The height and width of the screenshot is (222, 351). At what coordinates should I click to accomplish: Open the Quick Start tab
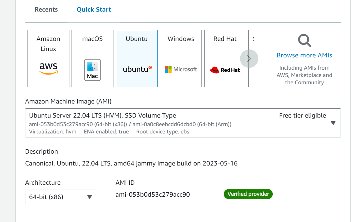click(x=94, y=9)
